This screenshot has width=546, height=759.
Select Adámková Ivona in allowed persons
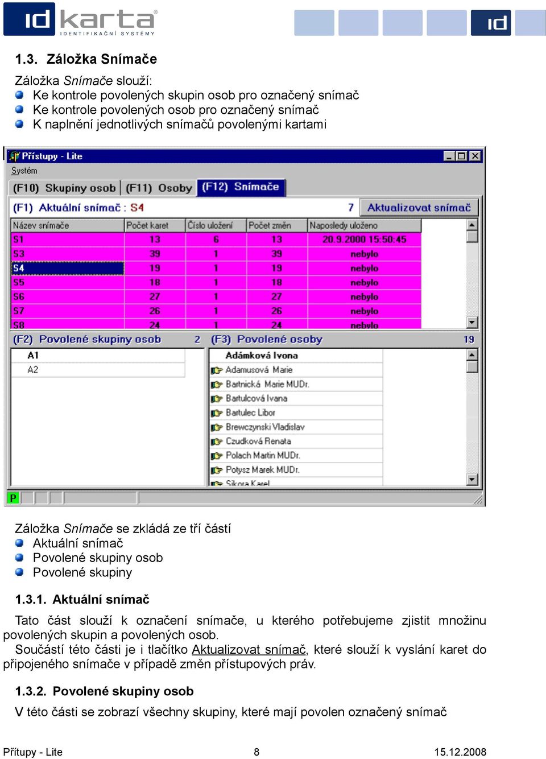click(x=296, y=356)
